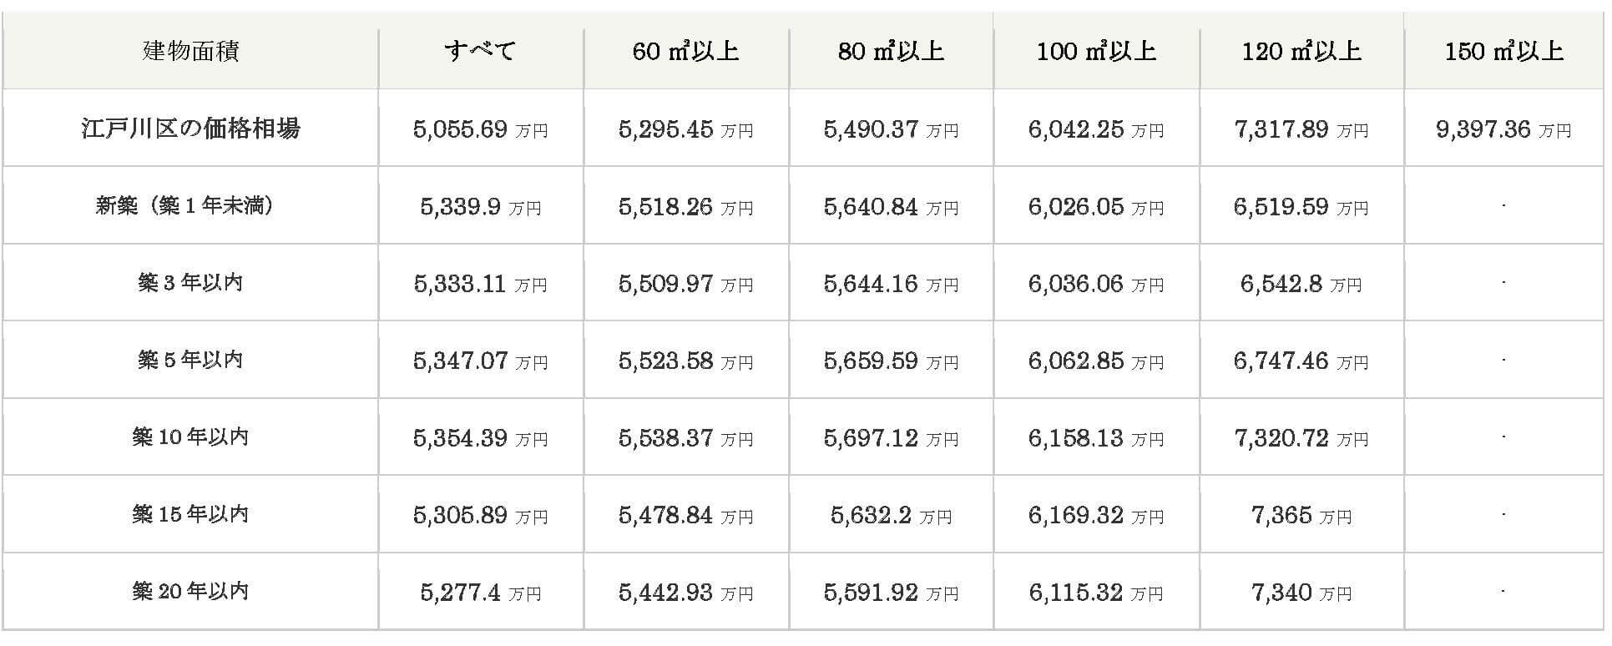
Task: Click the 7,365万円 price cell
Action: tap(1302, 515)
